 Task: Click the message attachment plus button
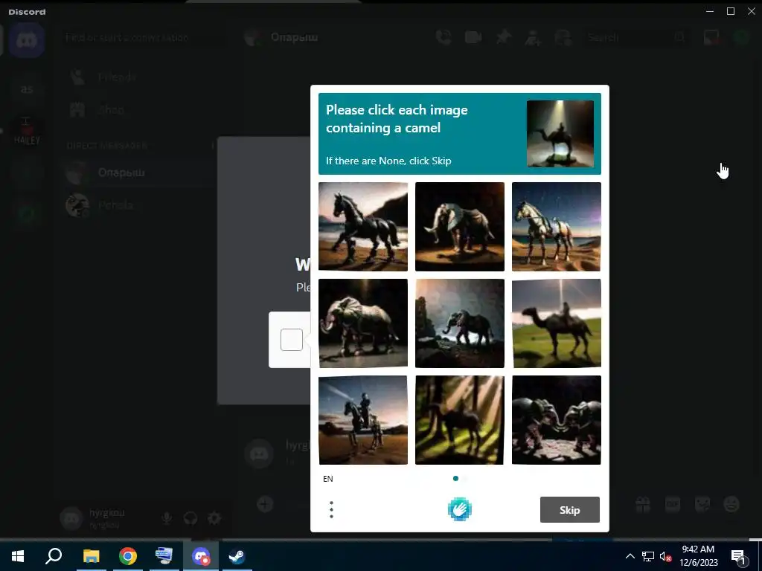265,504
